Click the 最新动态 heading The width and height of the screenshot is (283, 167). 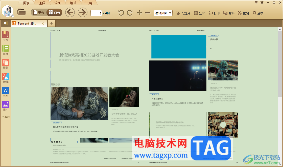click(55, 85)
